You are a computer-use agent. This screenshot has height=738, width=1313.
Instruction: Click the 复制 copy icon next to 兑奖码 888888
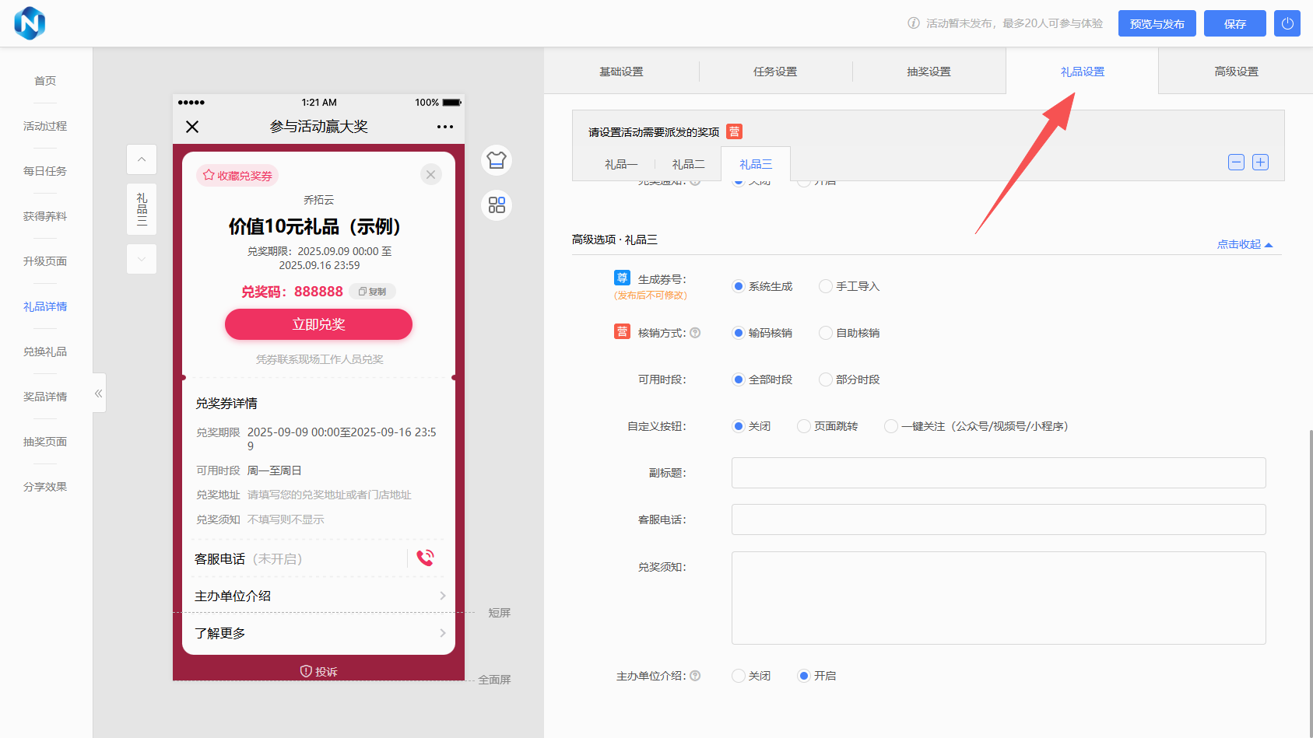click(x=372, y=291)
